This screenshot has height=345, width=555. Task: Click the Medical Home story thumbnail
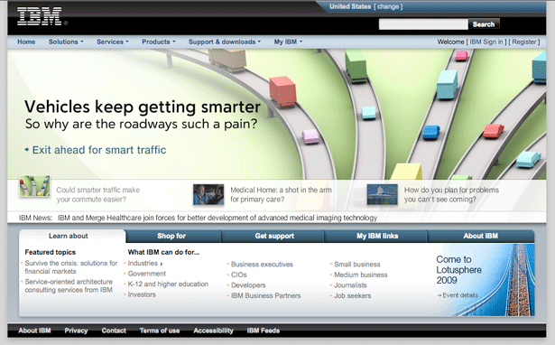(x=208, y=194)
